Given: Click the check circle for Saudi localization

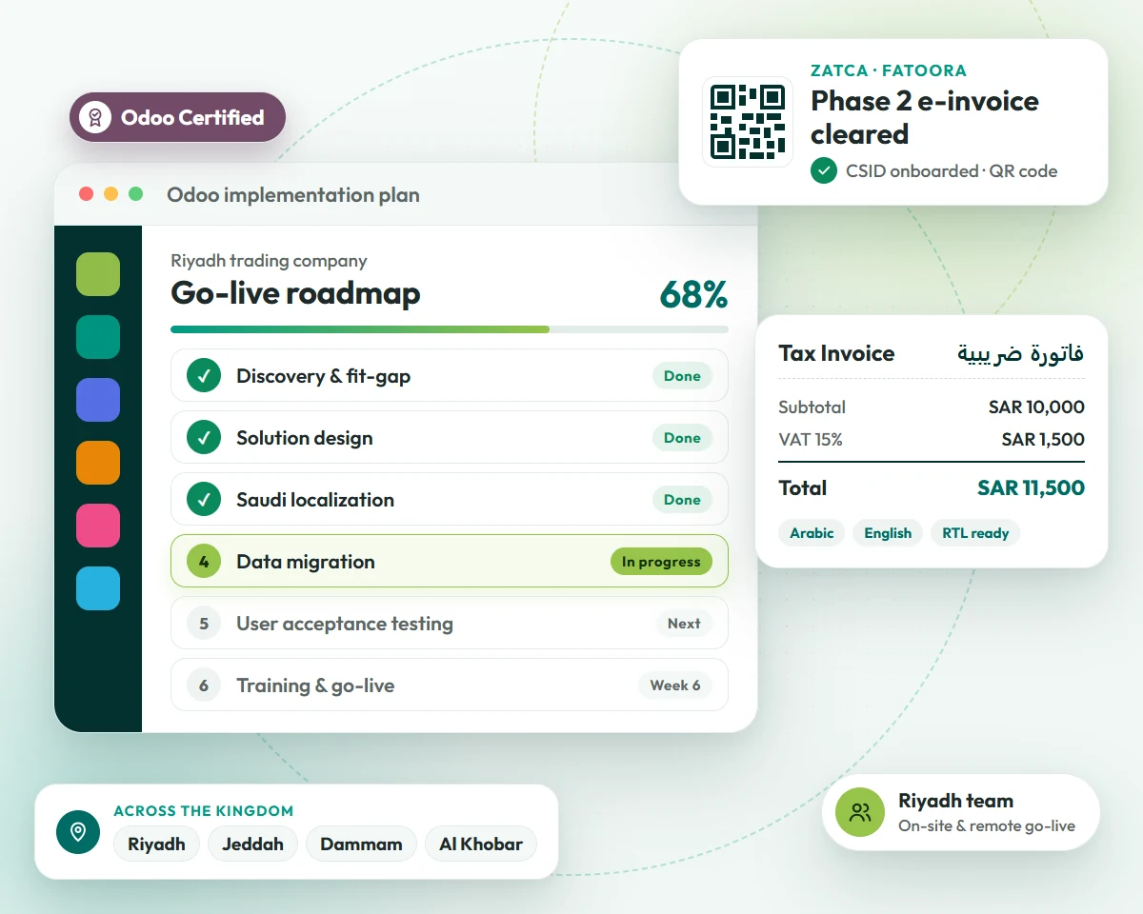Looking at the screenshot, I should [x=204, y=500].
